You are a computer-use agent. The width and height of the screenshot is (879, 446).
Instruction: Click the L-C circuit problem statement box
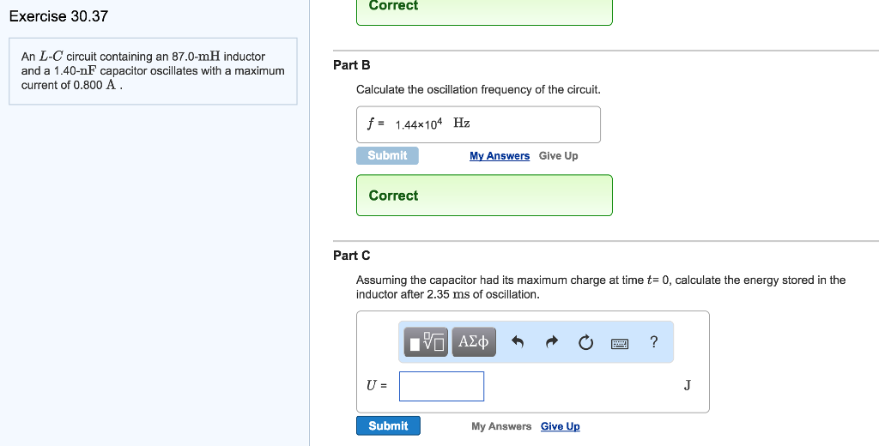[x=153, y=71]
